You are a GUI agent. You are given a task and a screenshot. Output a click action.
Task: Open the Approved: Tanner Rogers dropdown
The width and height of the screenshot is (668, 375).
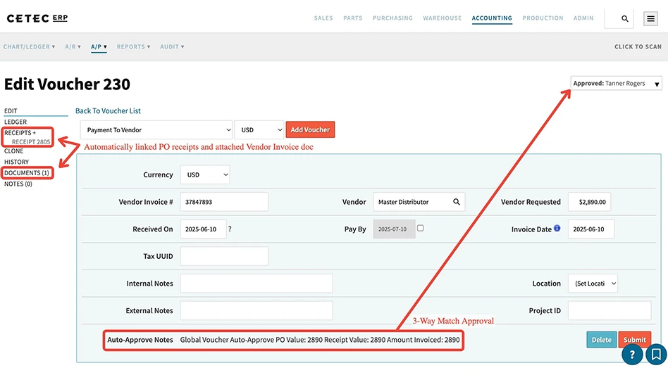coord(616,84)
